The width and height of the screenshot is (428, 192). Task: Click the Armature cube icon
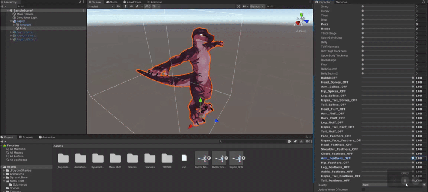pos(18,25)
